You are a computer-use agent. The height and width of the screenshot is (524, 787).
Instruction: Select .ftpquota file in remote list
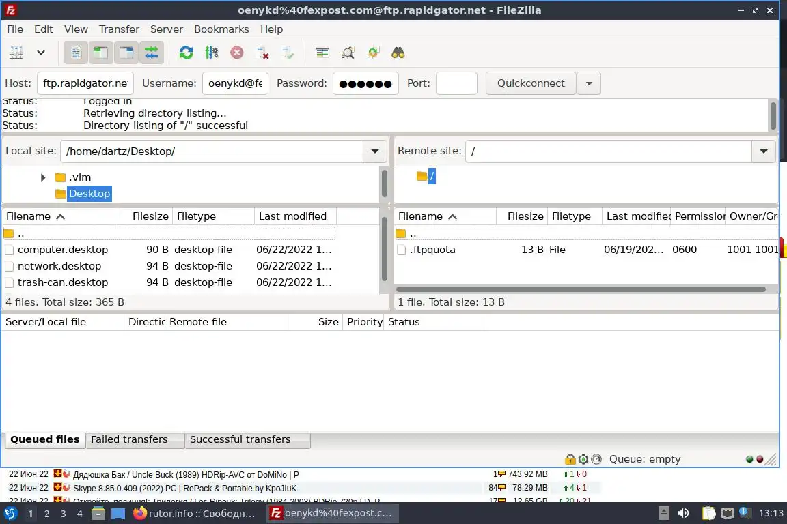tap(586, 250)
